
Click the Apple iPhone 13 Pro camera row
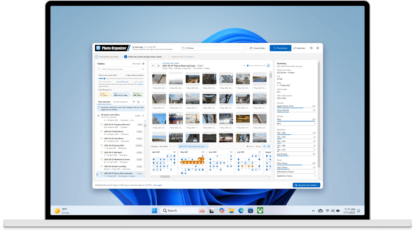[x=296, y=107]
